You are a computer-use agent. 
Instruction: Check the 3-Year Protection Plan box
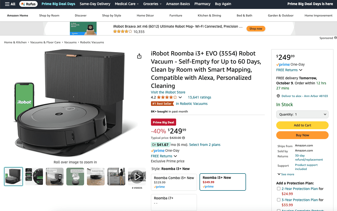[279, 200]
